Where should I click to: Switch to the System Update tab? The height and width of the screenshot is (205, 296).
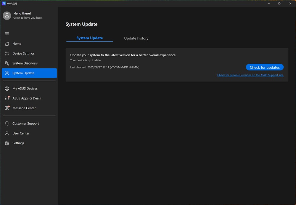pyautogui.click(x=89, y=38)
